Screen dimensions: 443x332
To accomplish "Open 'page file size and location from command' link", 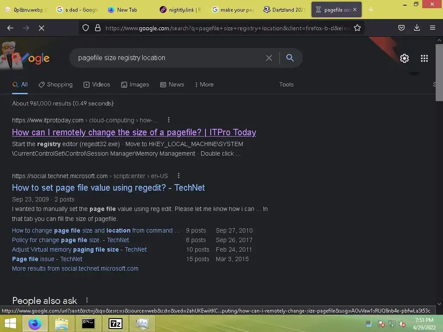I will tap(96, 230).
